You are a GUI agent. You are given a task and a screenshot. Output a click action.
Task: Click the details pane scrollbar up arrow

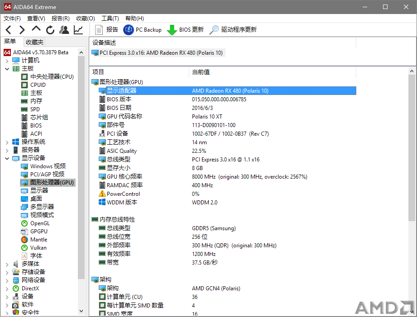coord(412,71)
